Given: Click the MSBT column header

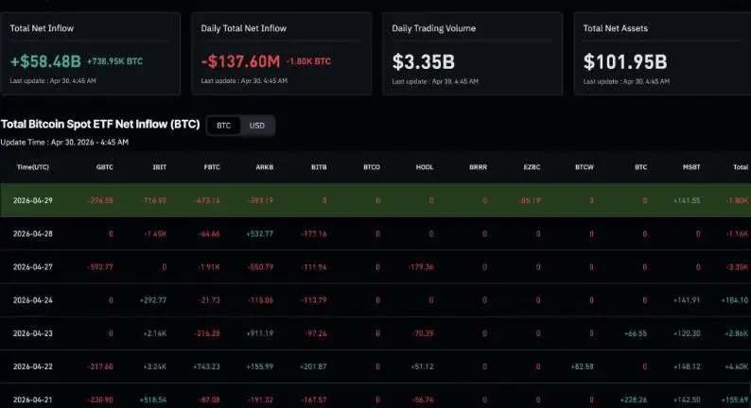Looking at the screenshot, I should click(x=691, y=167).
